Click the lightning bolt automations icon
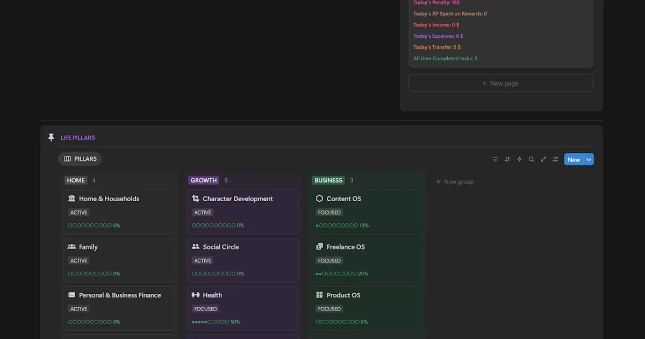This screenshot has height=339, width=645. coord(519,159)
